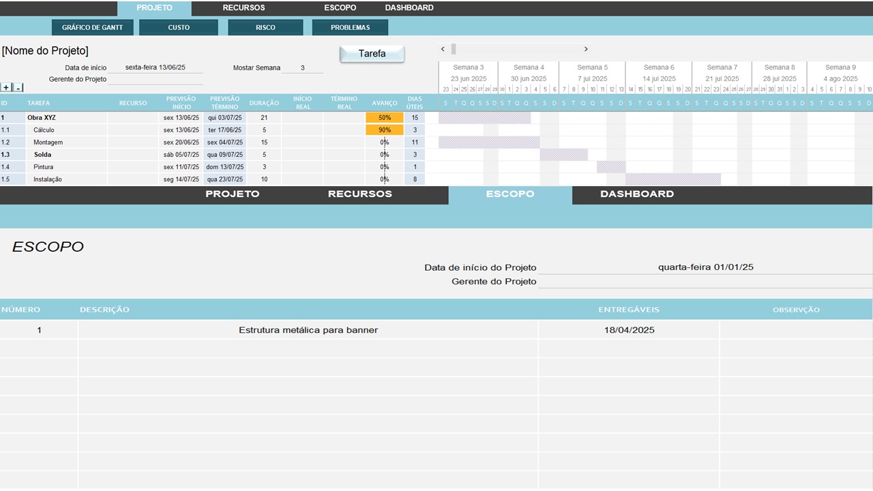Click the Estrutura metálica para banner description
Screen dimensions: 873x491
coord(308,330)
